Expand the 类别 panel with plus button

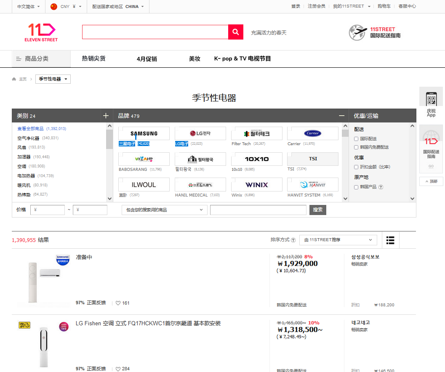tap(106, 116)
